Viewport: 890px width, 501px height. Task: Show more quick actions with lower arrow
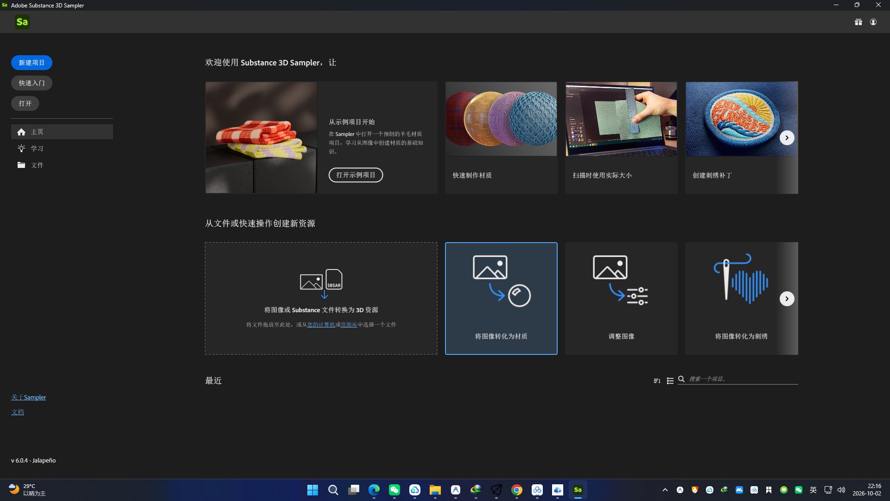pyautogui.click(x=787, y=299)
